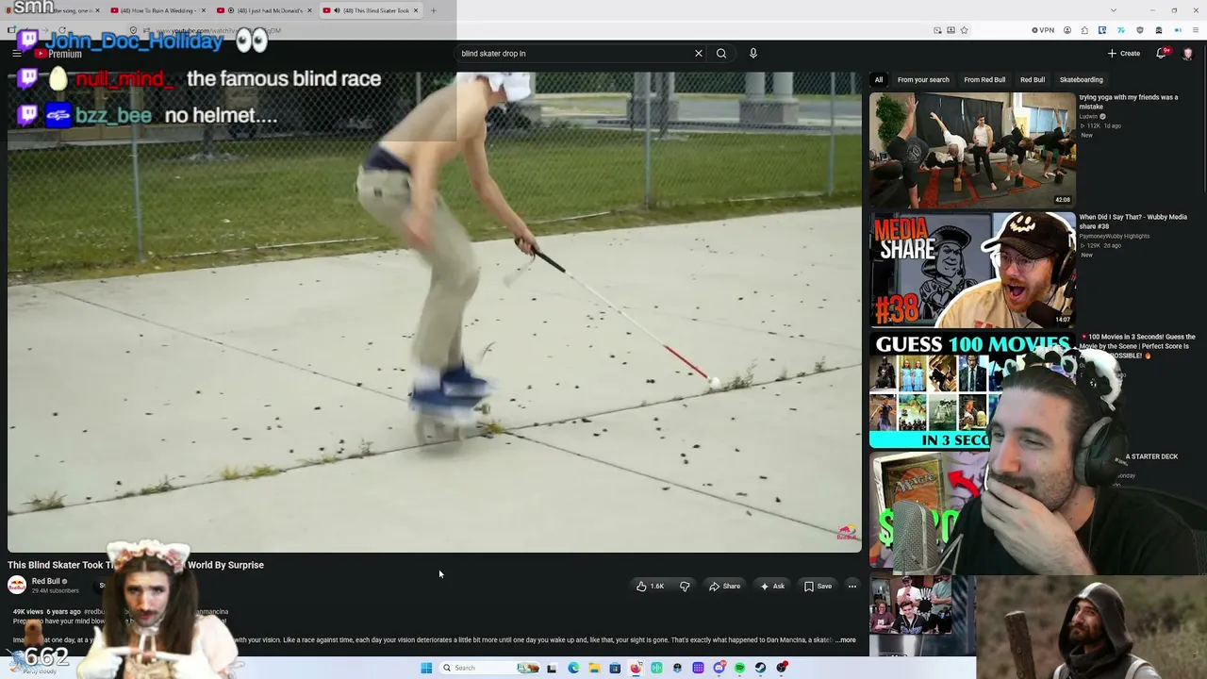
Task: Clear the YouTube search box text
Action: [699, 54]
